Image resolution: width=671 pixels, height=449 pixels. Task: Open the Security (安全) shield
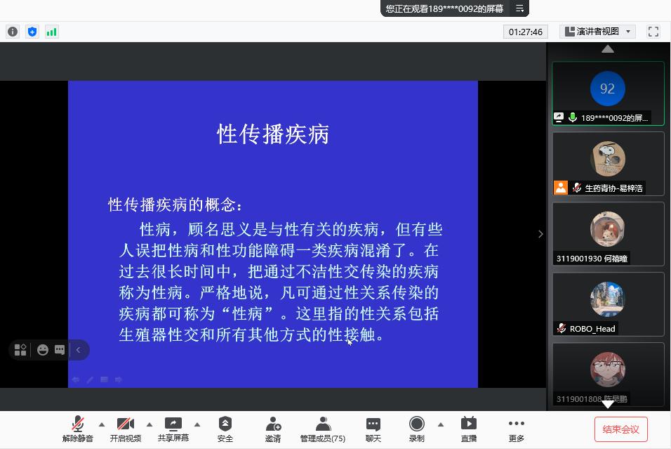pyautogui.click(x=225, y=429)
